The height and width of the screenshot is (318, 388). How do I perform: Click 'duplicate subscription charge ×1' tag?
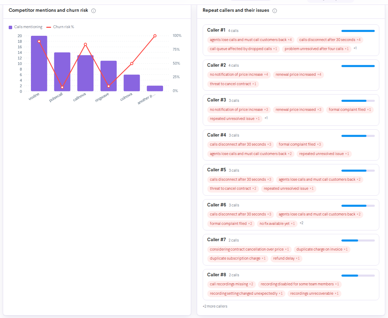click(237, 259)
